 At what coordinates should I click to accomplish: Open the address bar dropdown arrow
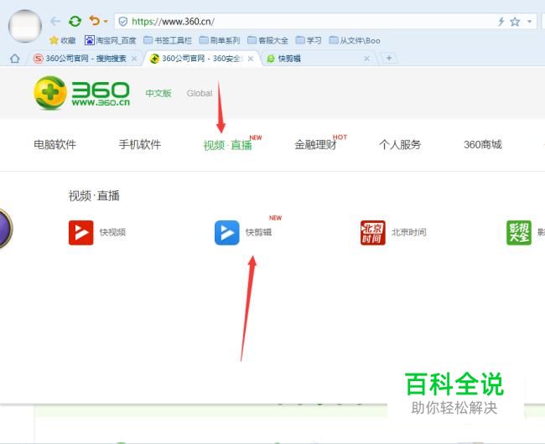(529, 22)
